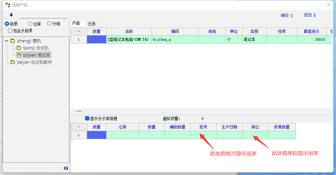Uncheck 显示分子类信息 checkbox

tap(87, 118)
